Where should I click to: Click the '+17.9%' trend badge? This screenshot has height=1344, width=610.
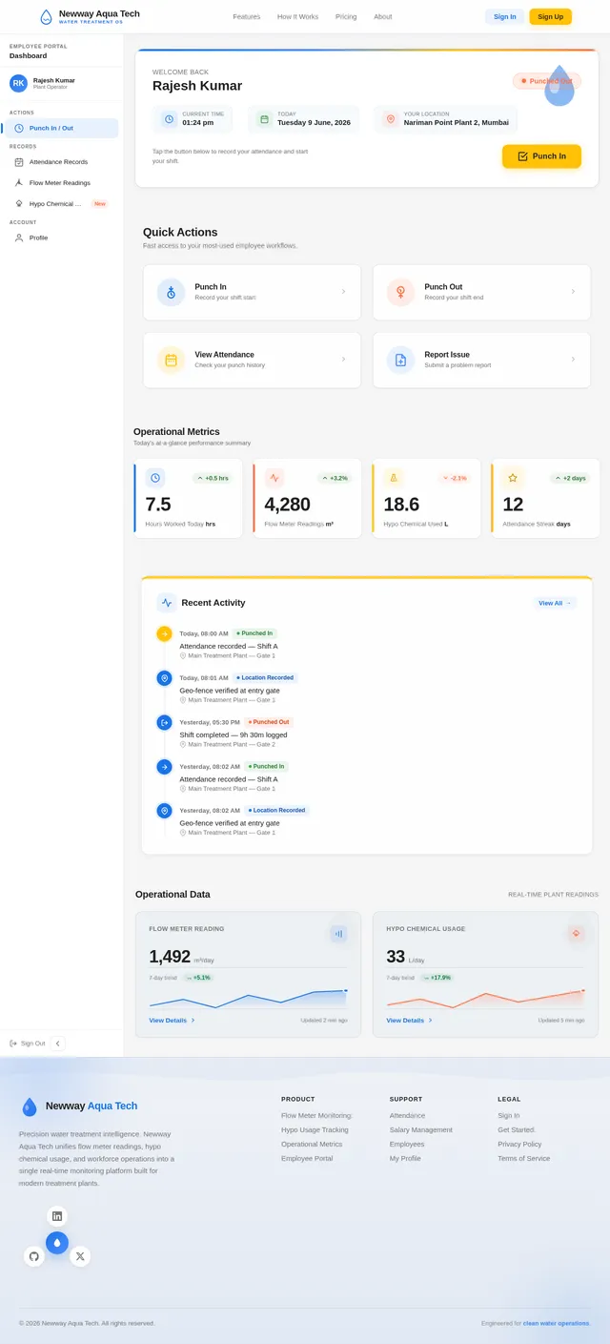437,978
